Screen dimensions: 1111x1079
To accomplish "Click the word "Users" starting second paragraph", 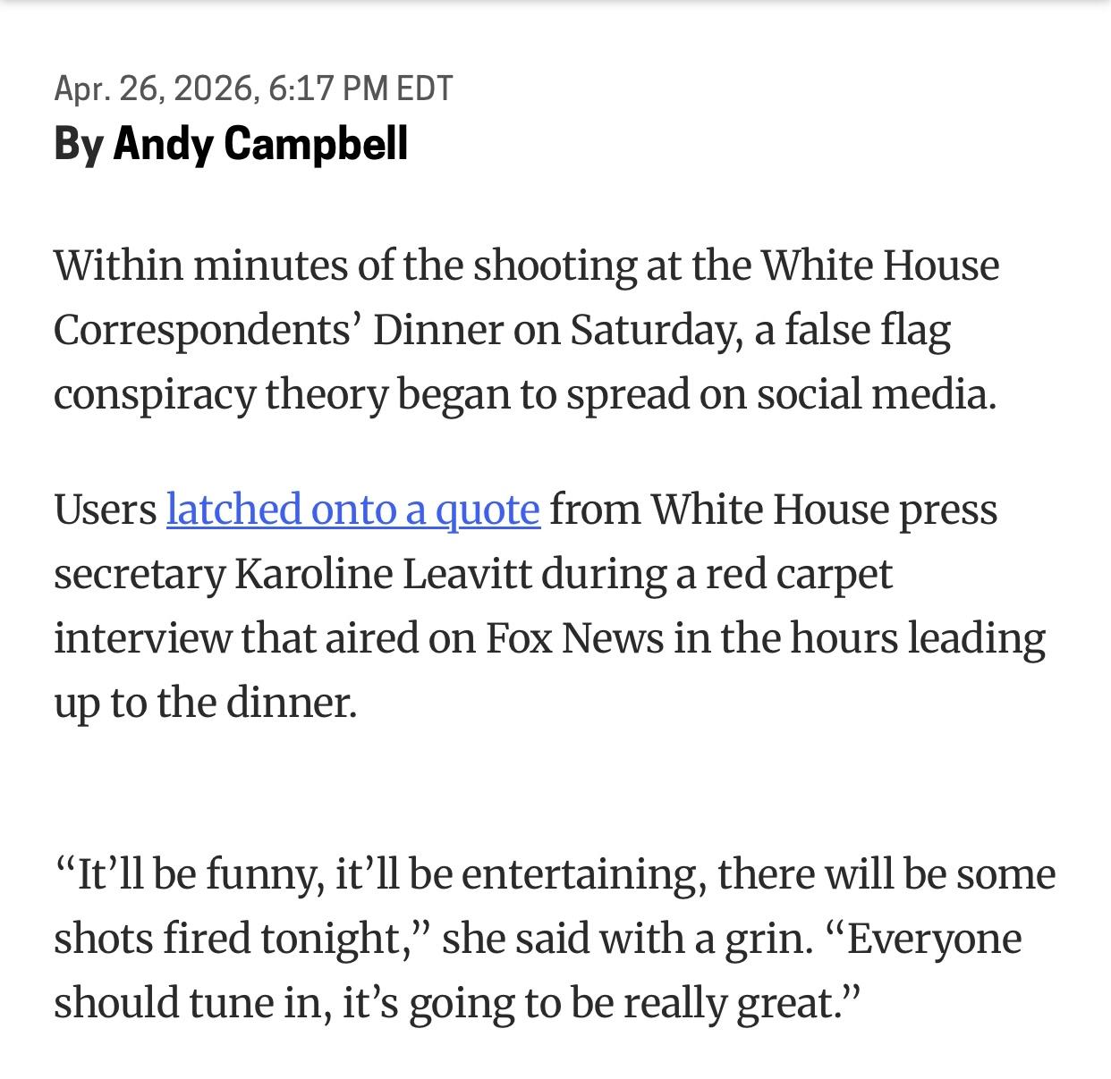I will point(106,510).
